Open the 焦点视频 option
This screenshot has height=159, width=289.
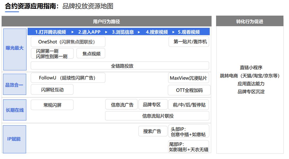(x=91, y=53)
